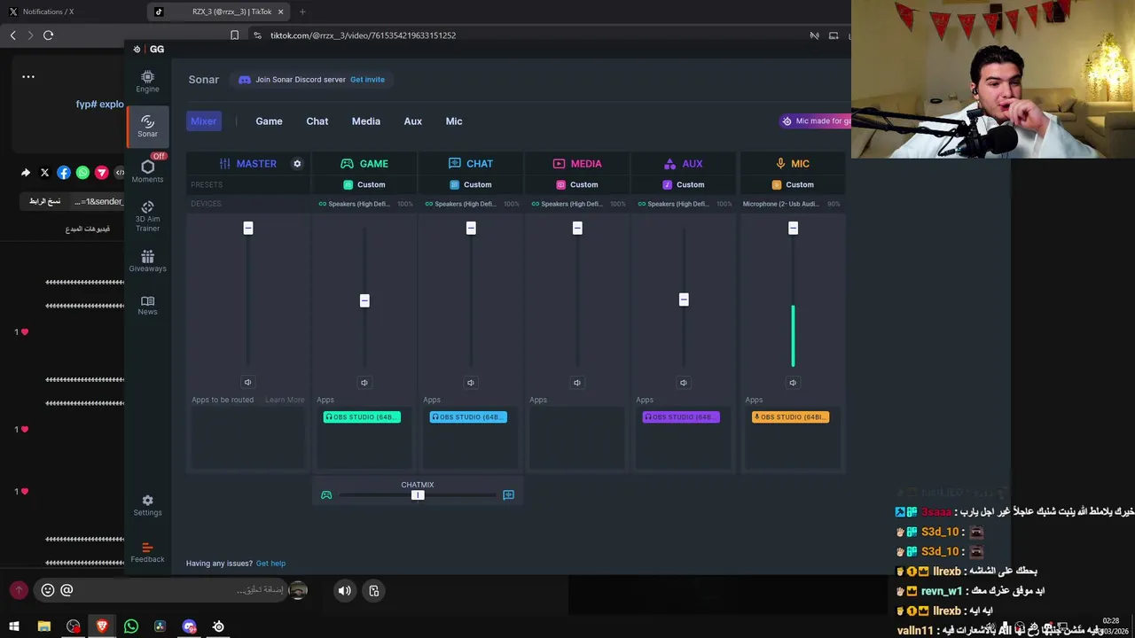The image size is (1135, 638).
Task: Switch to the Aux tab
Action: [x=413, y=121]
